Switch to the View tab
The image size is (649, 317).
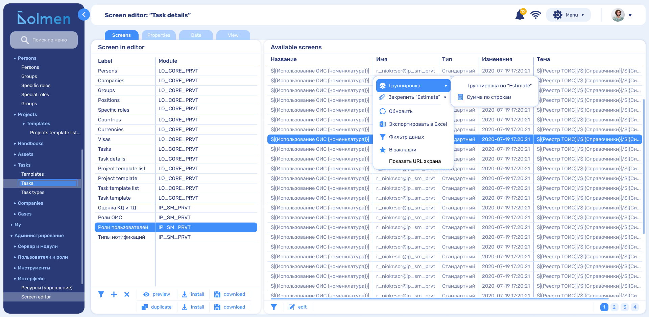233,35
